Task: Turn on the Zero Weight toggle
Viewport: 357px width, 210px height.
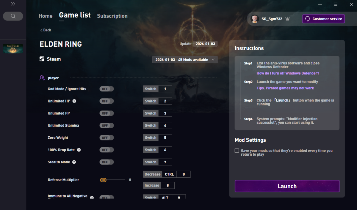Action: [107, 138]
